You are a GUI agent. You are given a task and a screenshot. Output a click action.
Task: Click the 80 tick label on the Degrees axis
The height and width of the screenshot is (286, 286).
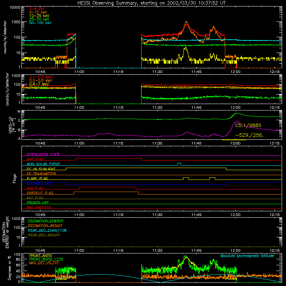click(x=18, y=260)
